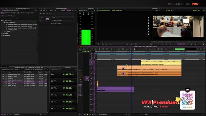Toggle the A6 record track selector
206x116 pixels.
click(91, 68)
